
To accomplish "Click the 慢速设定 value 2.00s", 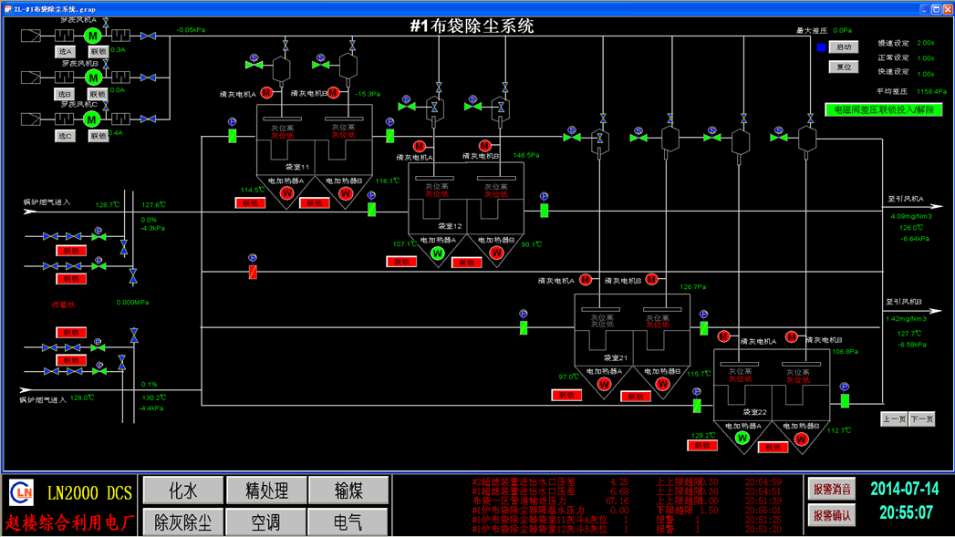I will (925, 43).
